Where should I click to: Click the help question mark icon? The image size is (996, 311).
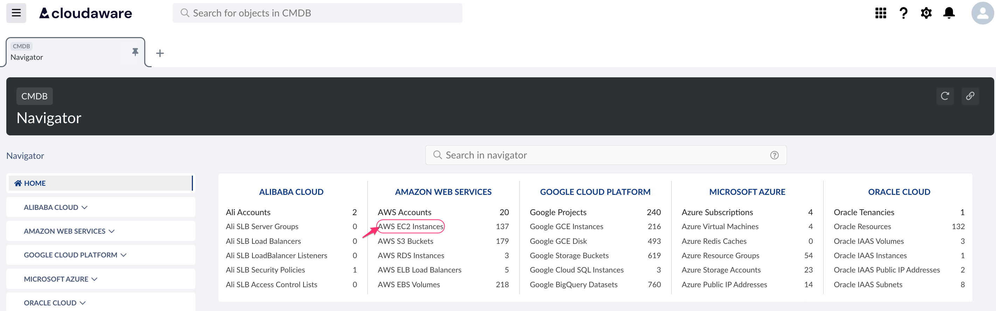[903, 13]
